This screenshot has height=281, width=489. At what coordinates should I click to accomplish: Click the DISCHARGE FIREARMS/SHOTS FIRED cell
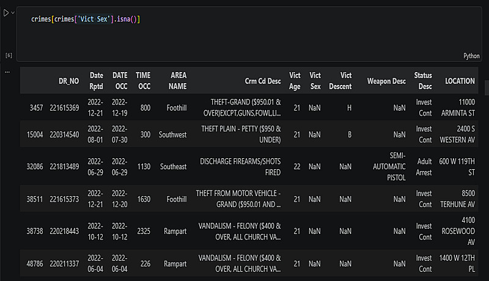point(240,167)
